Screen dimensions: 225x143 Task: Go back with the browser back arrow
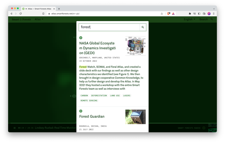click(x=11, y=14)
